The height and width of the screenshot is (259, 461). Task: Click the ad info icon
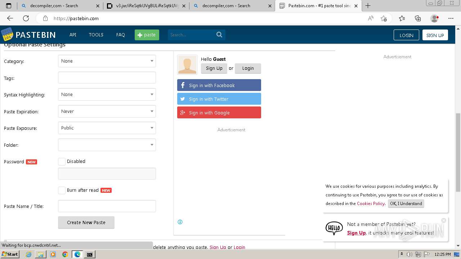(180, 222)
